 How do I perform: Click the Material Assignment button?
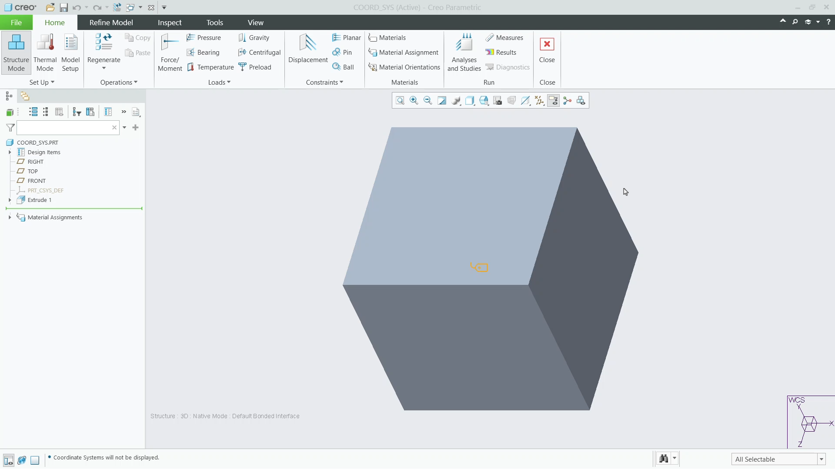(403, 53)
